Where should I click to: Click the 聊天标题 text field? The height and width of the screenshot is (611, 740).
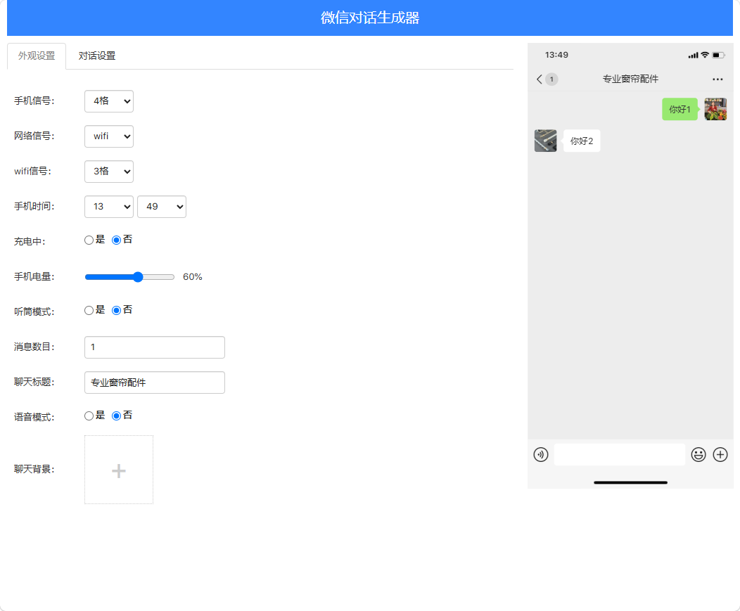click(x=155, y=382)
